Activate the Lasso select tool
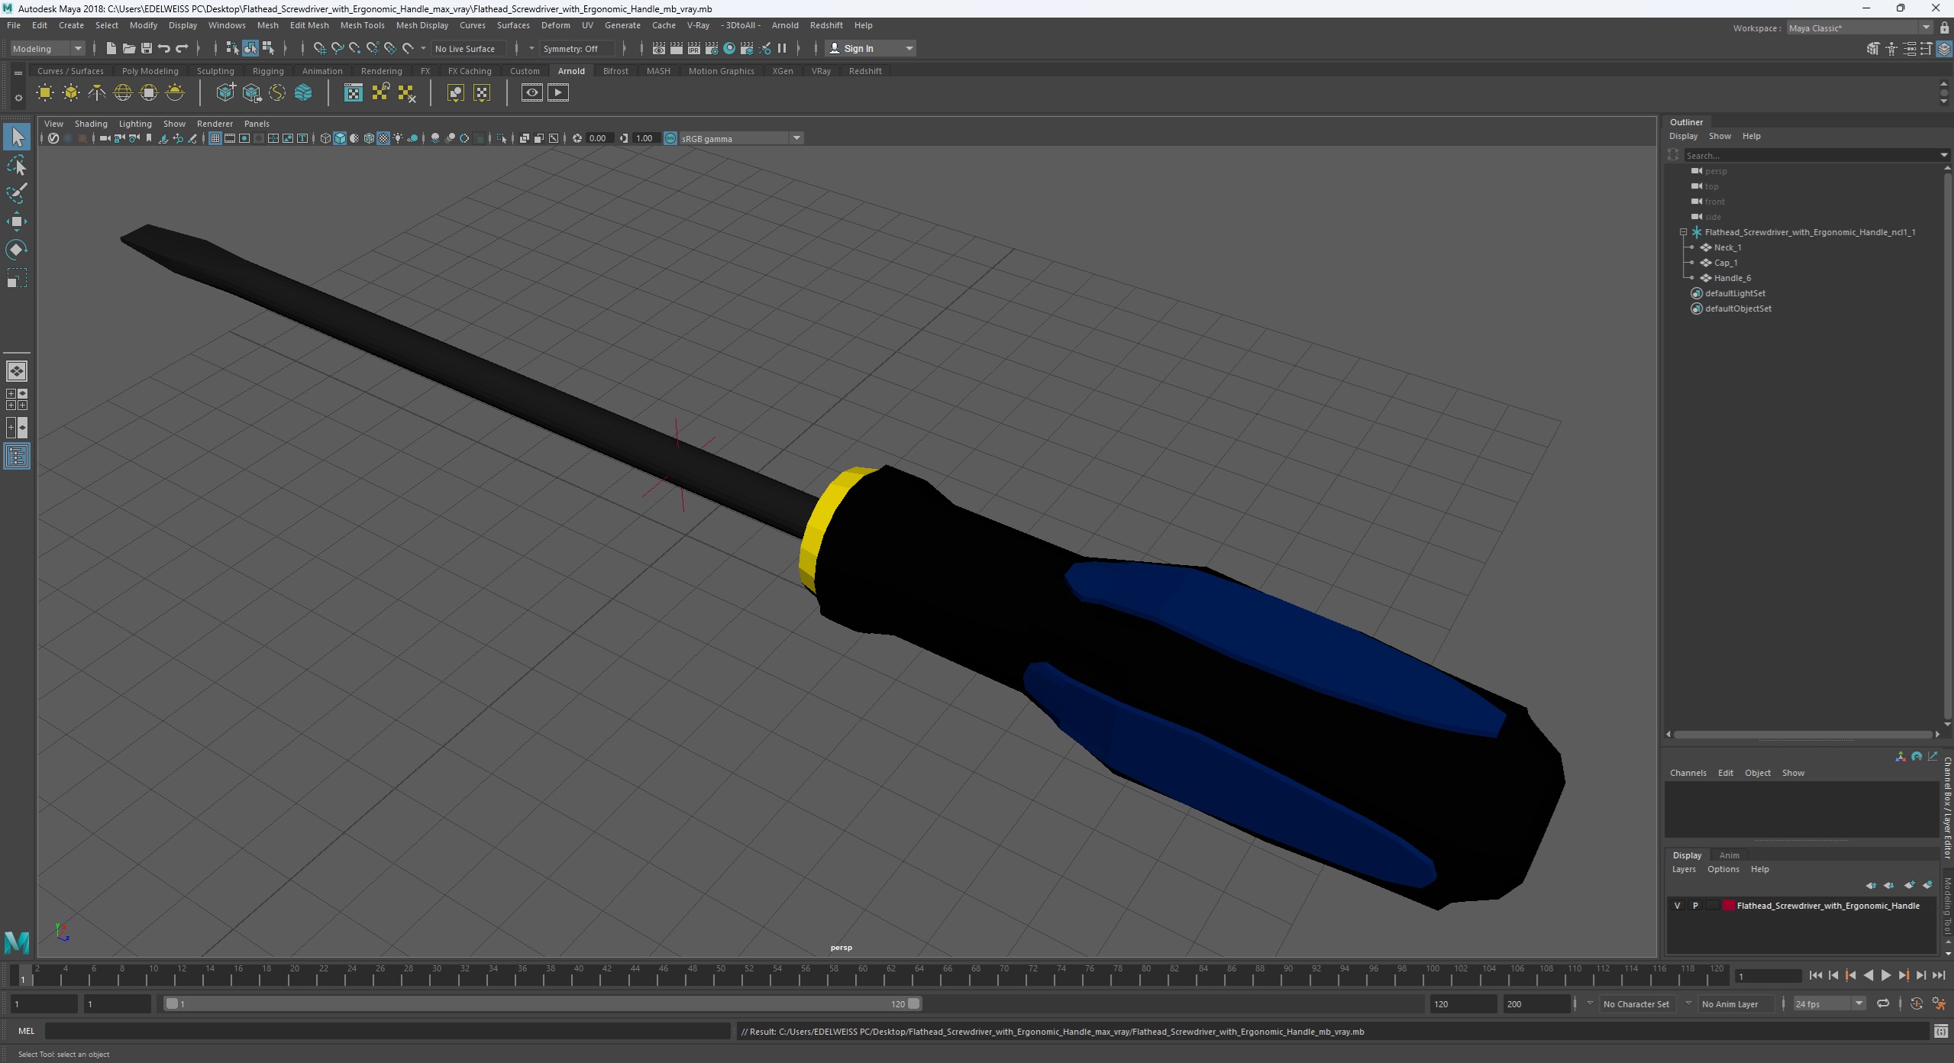Screen dimensions: 1954x1063 pos(17,166)
